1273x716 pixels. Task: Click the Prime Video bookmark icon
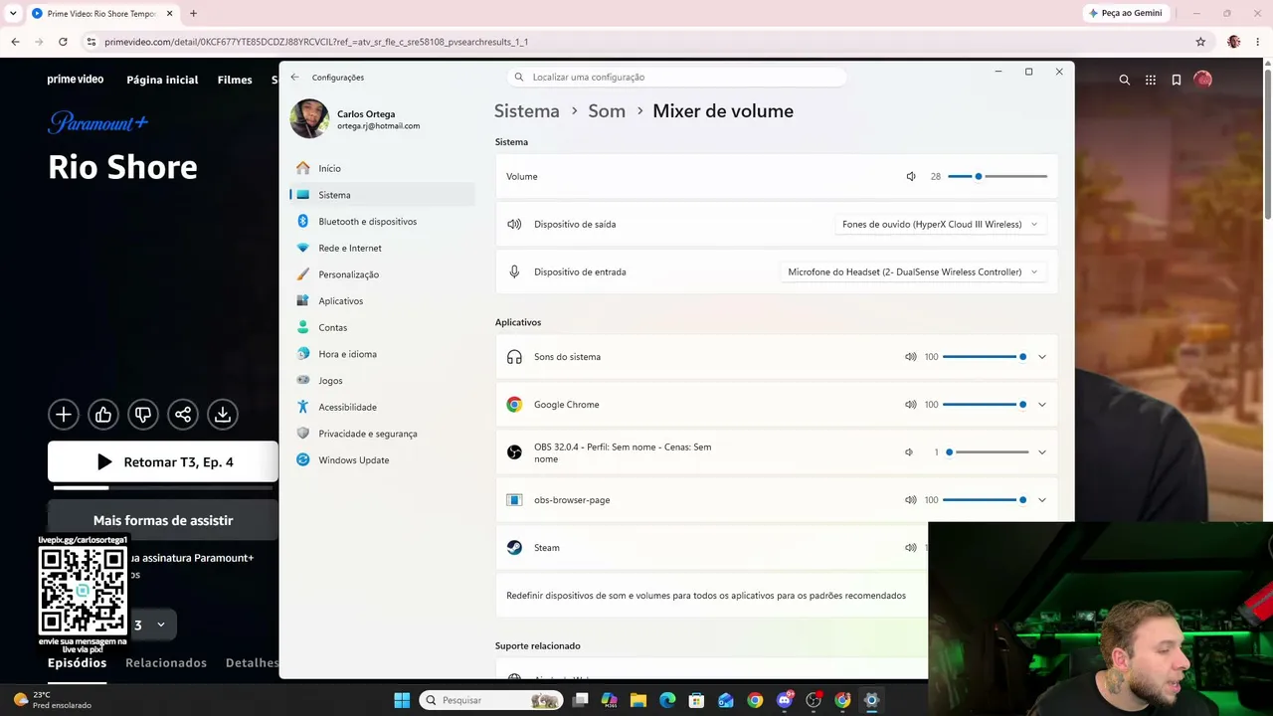[x=1177, y=80]
